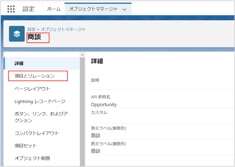The width and height of the screenshot is (235, 167).
Task: Switch to the ホーム tab
Action: (54, 9)
